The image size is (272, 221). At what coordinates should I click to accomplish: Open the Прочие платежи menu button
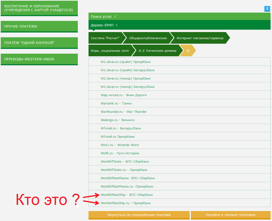point(39,26)
